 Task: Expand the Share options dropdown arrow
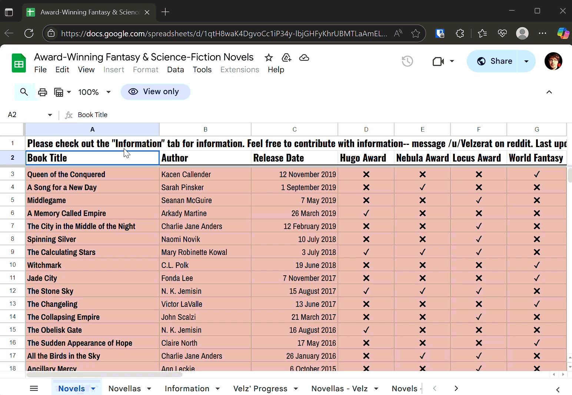click(526, 61)
